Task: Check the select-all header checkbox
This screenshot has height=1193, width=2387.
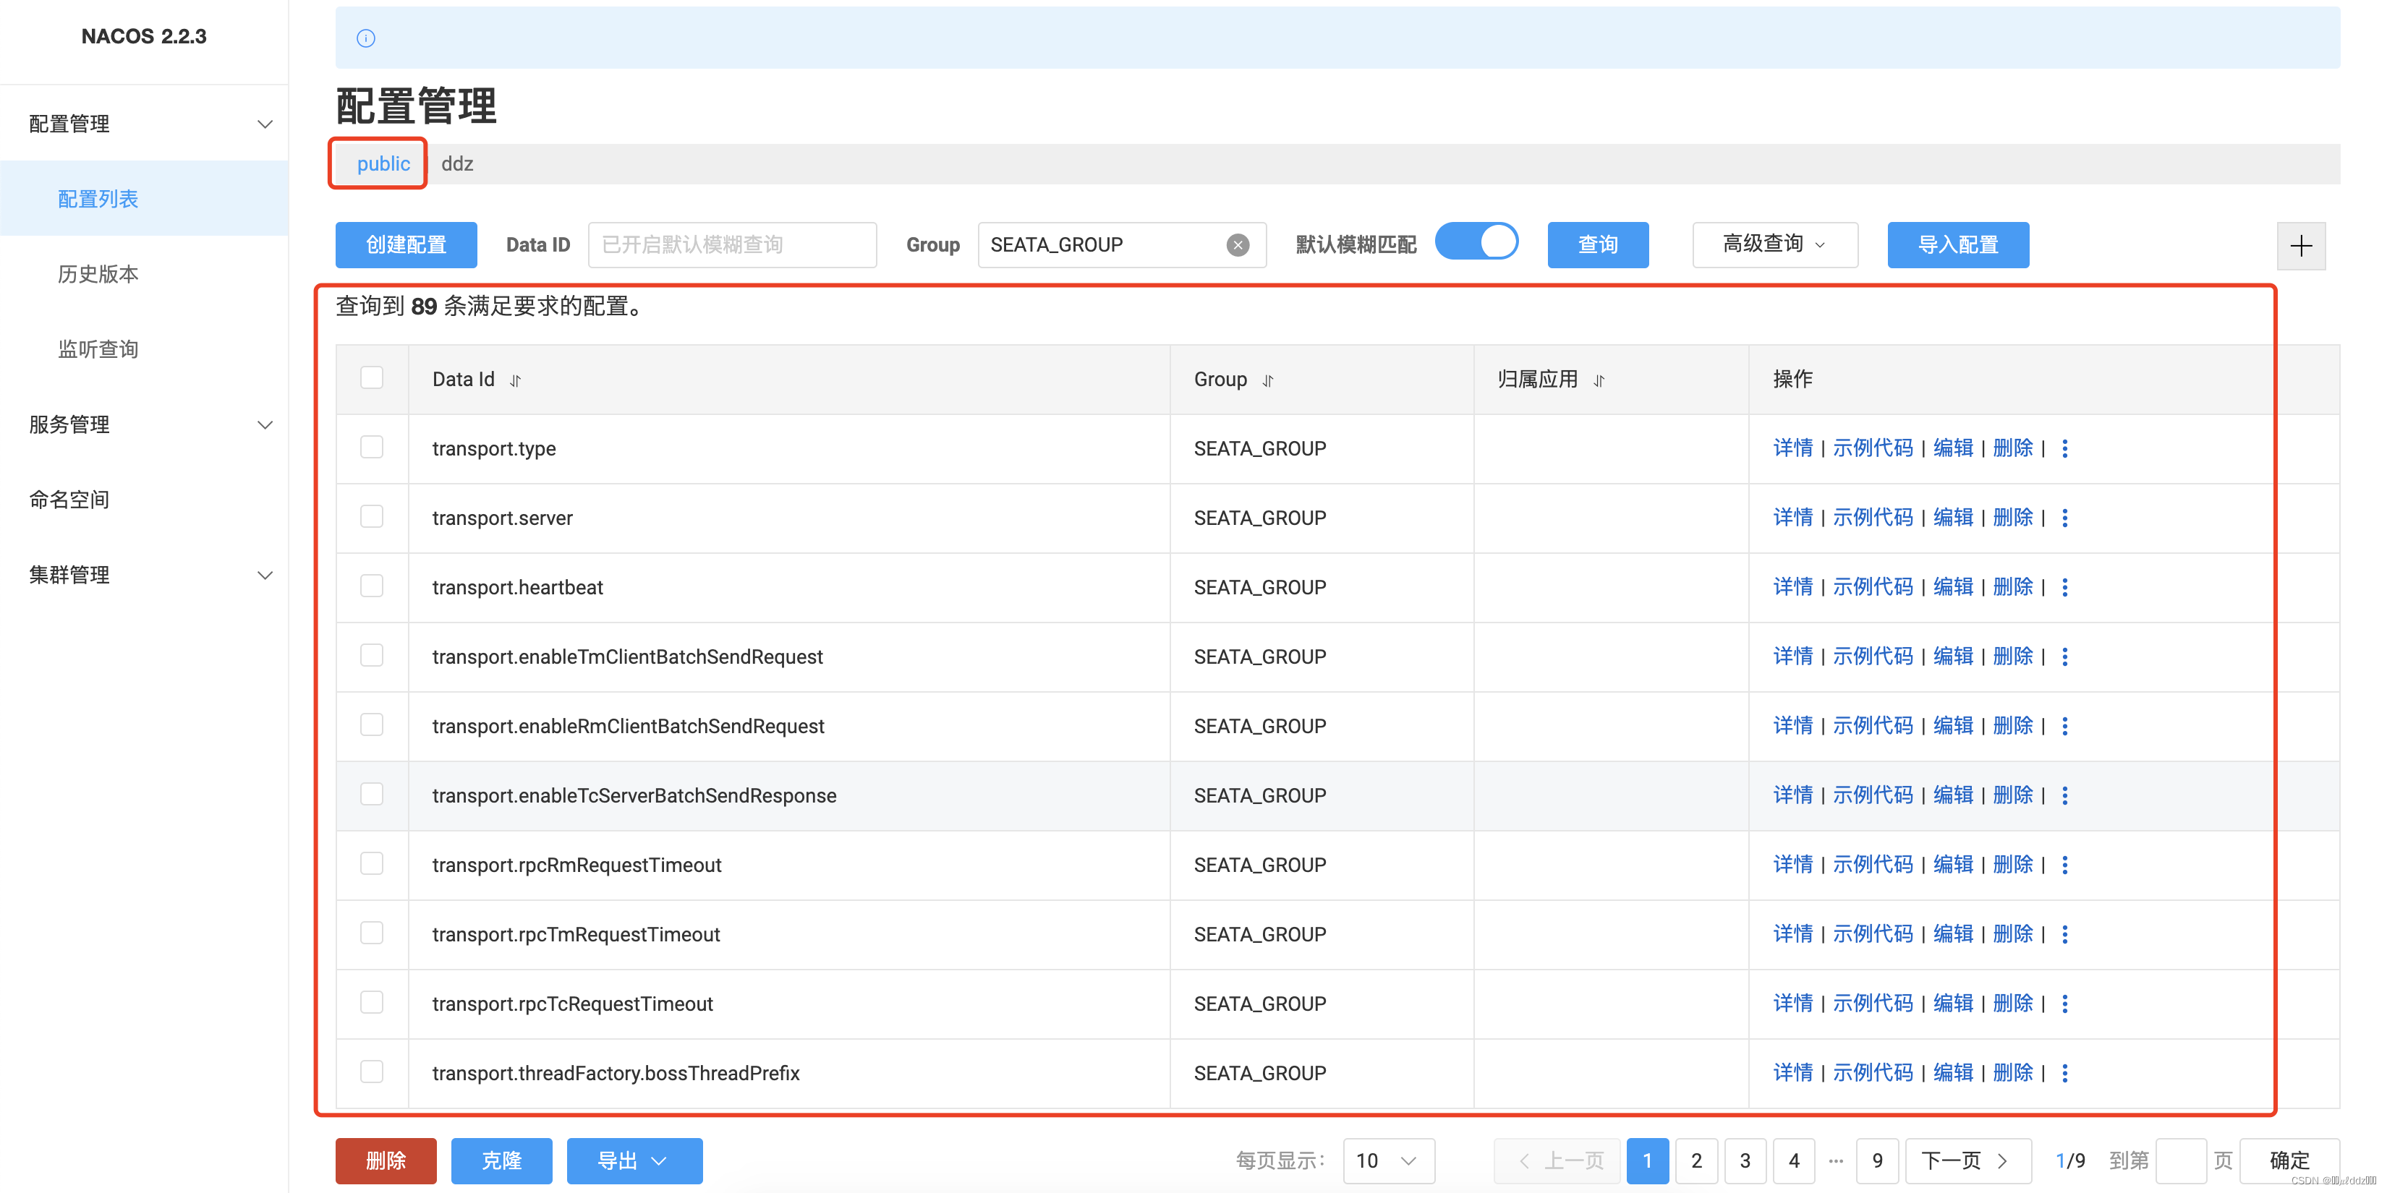Action: point(372,378)
